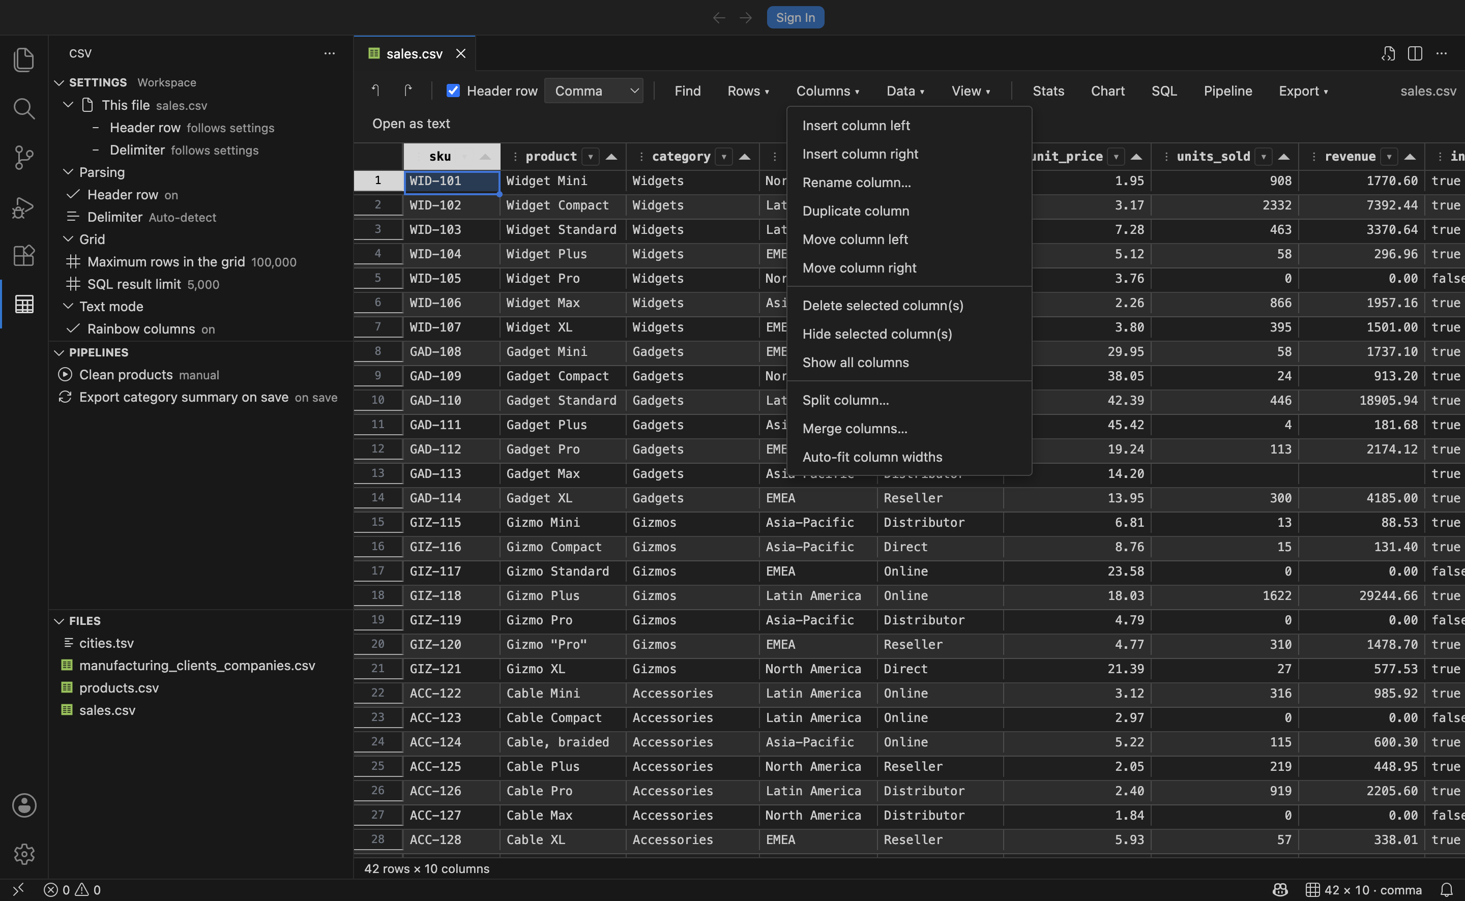Open the remote window status bar icon

coord(18,890)
